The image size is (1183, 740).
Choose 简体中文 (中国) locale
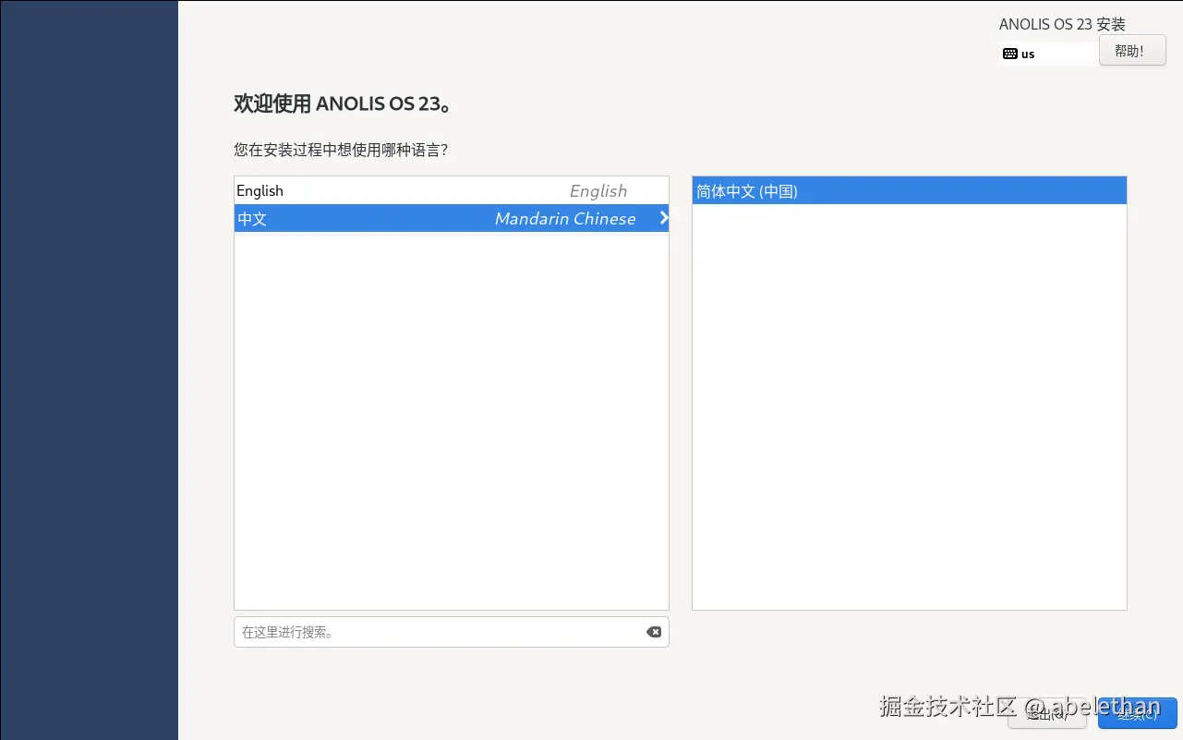(x=910, y=190)
